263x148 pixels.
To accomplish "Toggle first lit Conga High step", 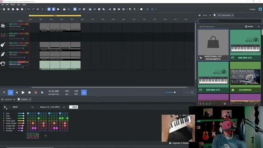I will click(x=44, y=126).
